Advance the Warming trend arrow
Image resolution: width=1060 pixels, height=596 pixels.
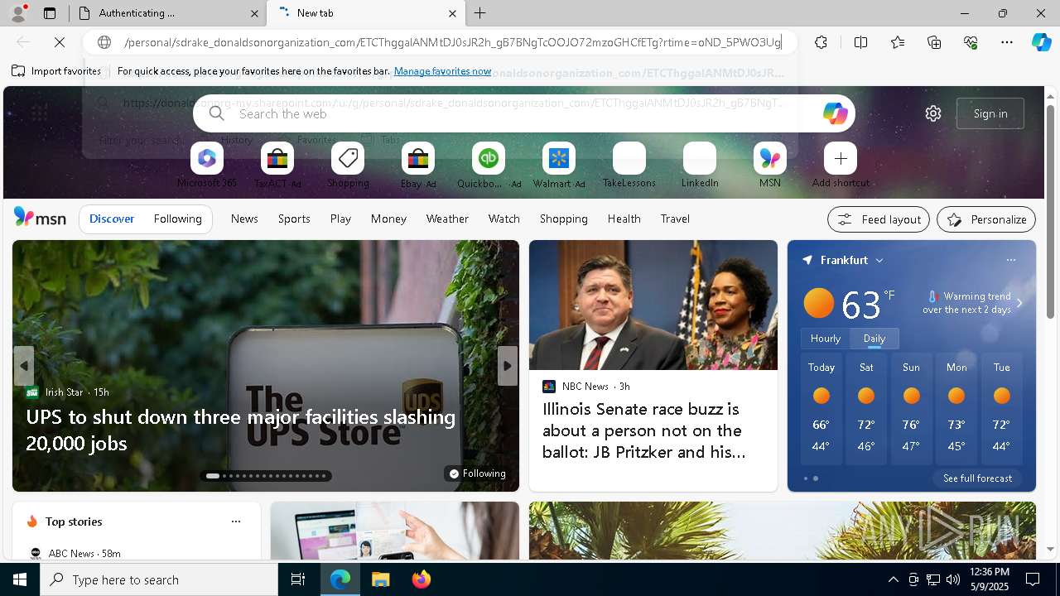(1019, 303)
